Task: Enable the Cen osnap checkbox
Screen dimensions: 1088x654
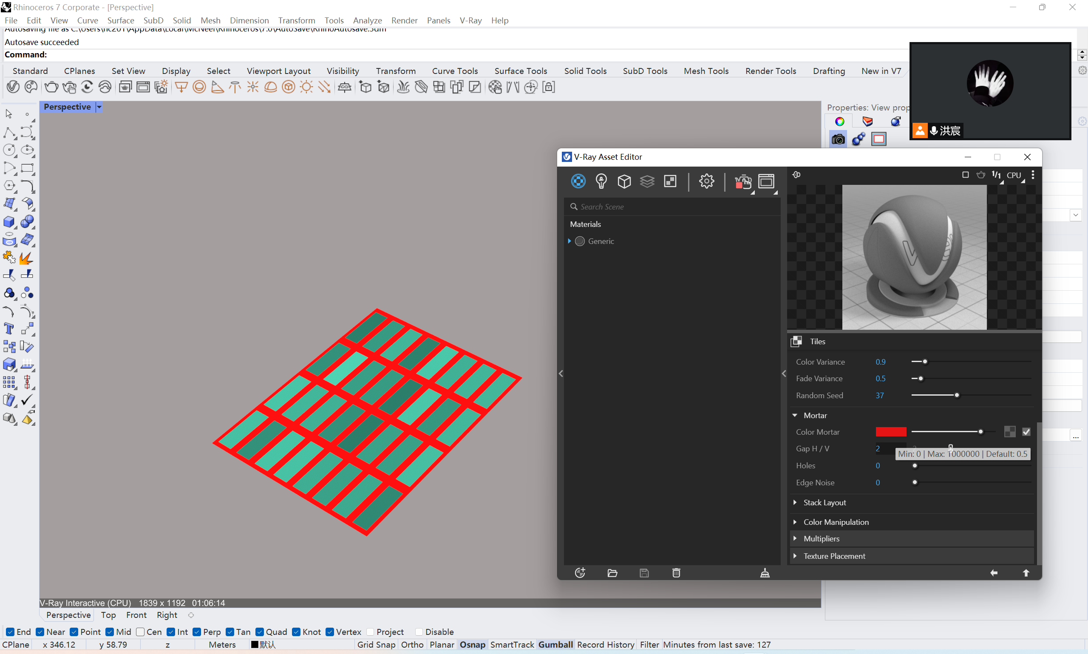Action: pyautogui.click(x=141, y=632)
